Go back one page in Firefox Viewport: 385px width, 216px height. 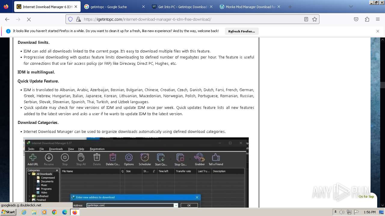coord(7,19)
